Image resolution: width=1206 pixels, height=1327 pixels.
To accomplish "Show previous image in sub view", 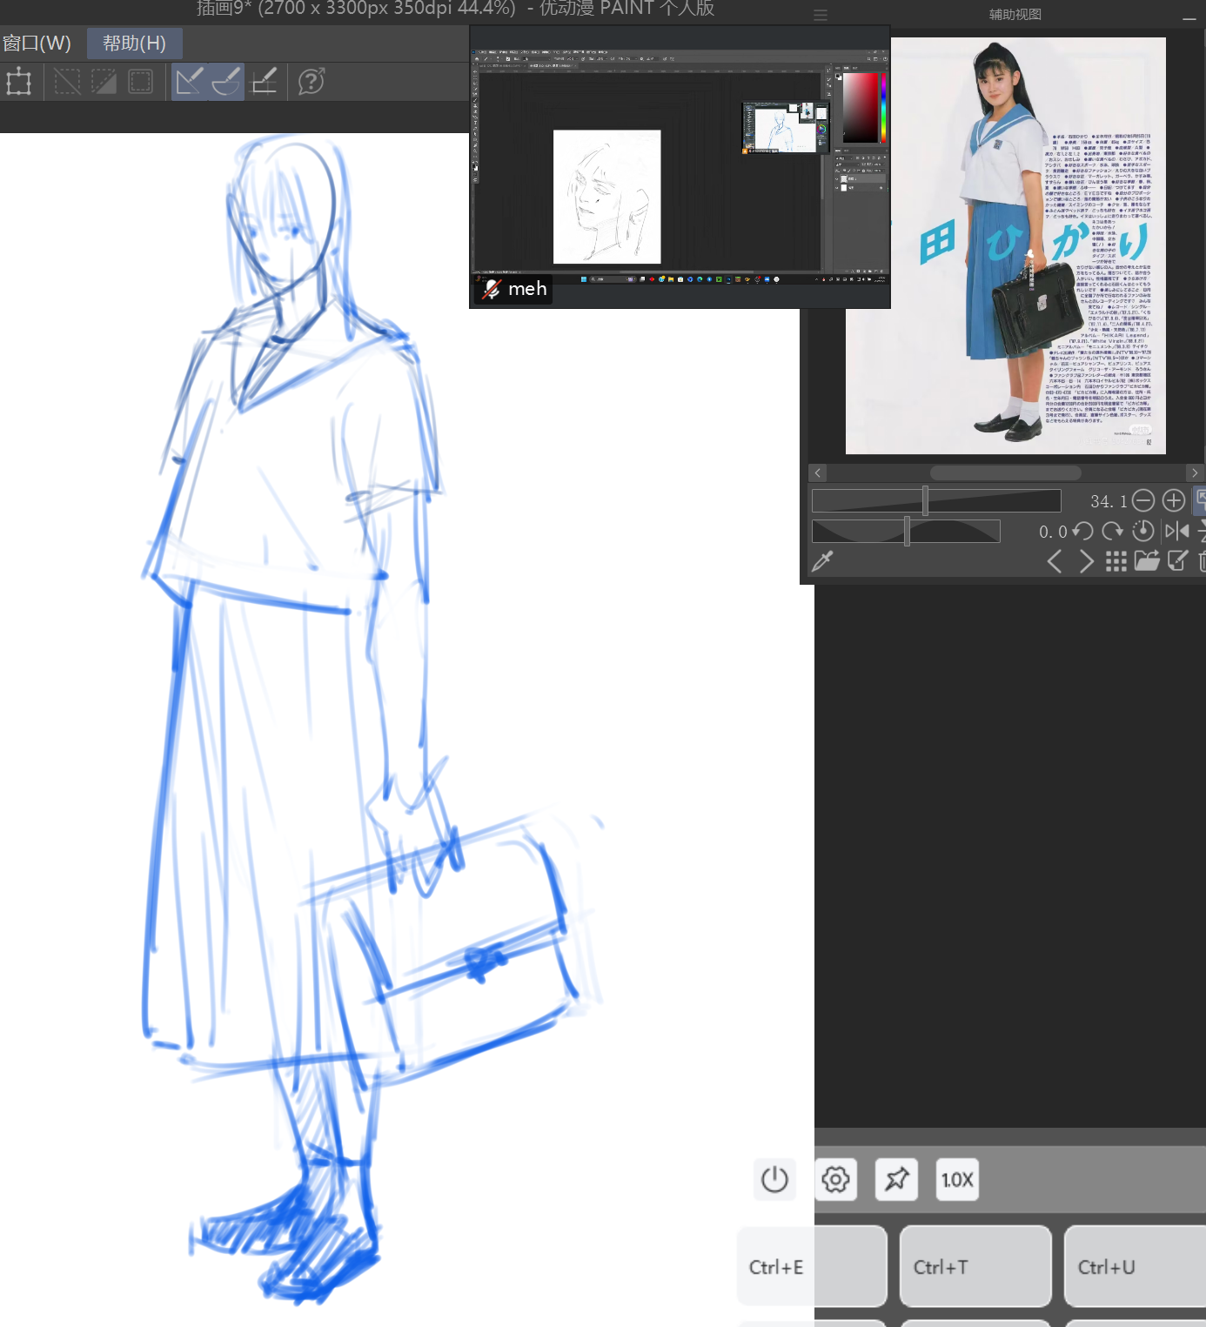I will tap(1055, 561).
